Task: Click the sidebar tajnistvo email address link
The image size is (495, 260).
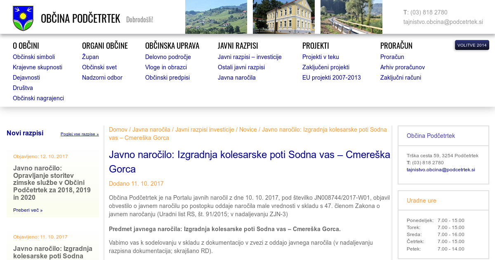Action: (x=441, y=170)
